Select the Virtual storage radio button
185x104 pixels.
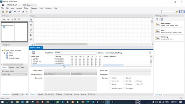click(110, 78)
